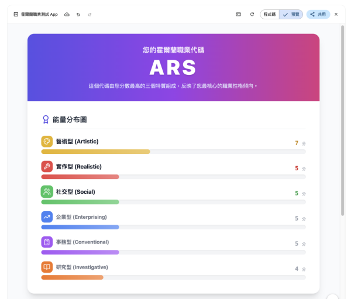351x299 pixels.
Task: Click the Realistic wrench icon
Action: pos(47,167)
